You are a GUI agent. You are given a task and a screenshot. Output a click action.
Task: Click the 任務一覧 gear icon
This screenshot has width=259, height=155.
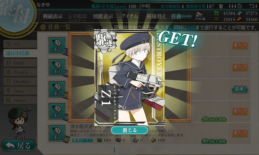click(x=43, y=27)
